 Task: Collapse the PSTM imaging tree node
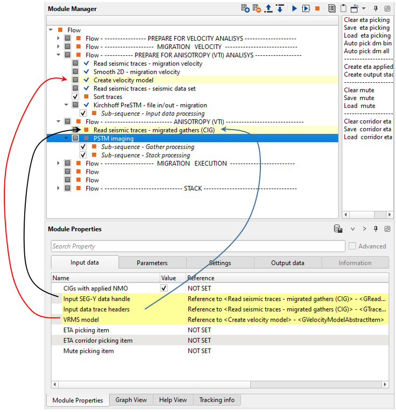[67, 138]
